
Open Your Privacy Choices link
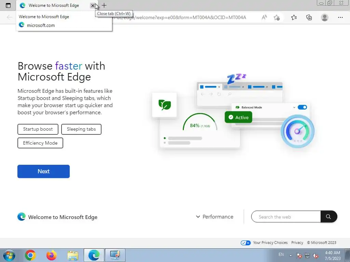[270, 243]
